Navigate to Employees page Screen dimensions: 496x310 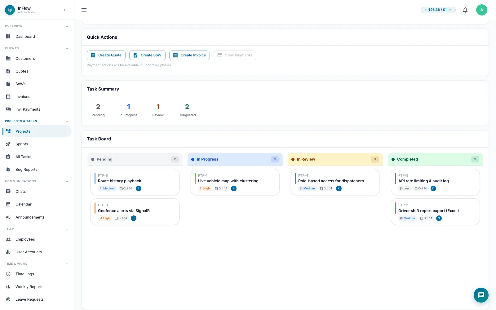click(x=37, y=239)
